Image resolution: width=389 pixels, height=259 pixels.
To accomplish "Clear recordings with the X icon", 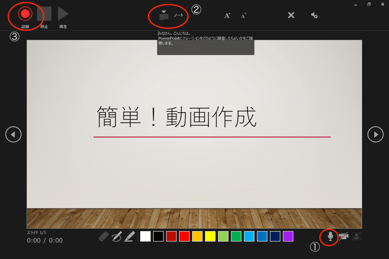I will coord(291,15).
